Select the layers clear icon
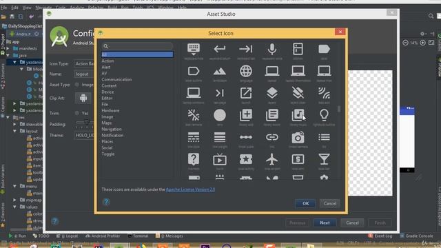Image resolution: width=441 pixels, height=248 pixels. pos(298,93)
